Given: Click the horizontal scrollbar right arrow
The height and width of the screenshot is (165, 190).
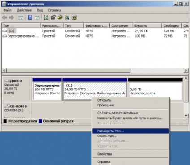Looking at the screenshot, I should click(x=186, y=70).
